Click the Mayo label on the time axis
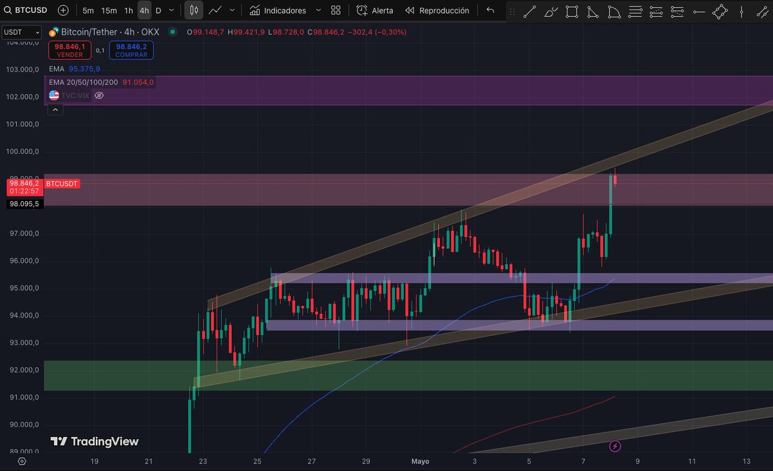 (x=420, y=461)
